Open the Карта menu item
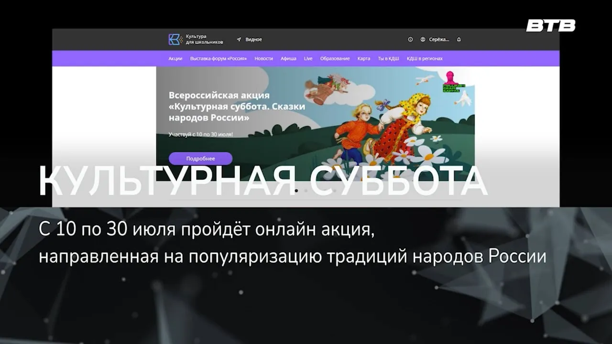This screenshot has width=612, height=344. click(x=364, y=58)
